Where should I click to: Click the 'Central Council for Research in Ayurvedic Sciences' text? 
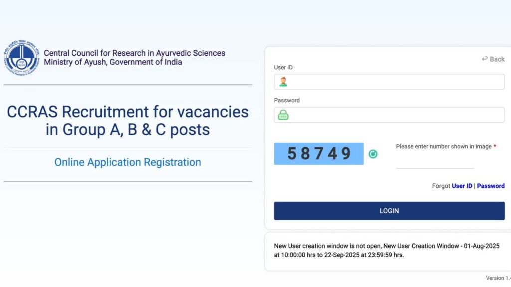(134, 53)
